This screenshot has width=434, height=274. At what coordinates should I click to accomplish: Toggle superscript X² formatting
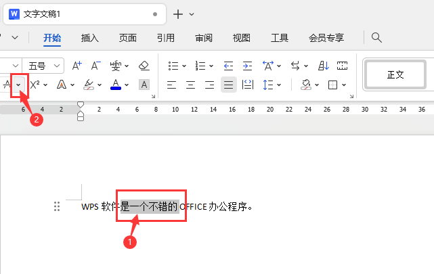click(x=35, y=85)
